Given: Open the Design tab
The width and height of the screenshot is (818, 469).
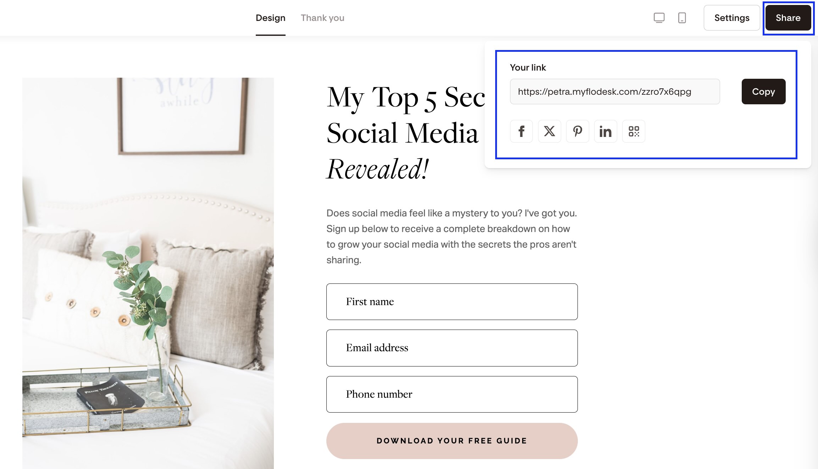Looking at the screenshot, I should (270, 18).
